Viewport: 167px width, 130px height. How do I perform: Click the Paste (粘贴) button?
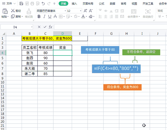(x=5, y=11)
